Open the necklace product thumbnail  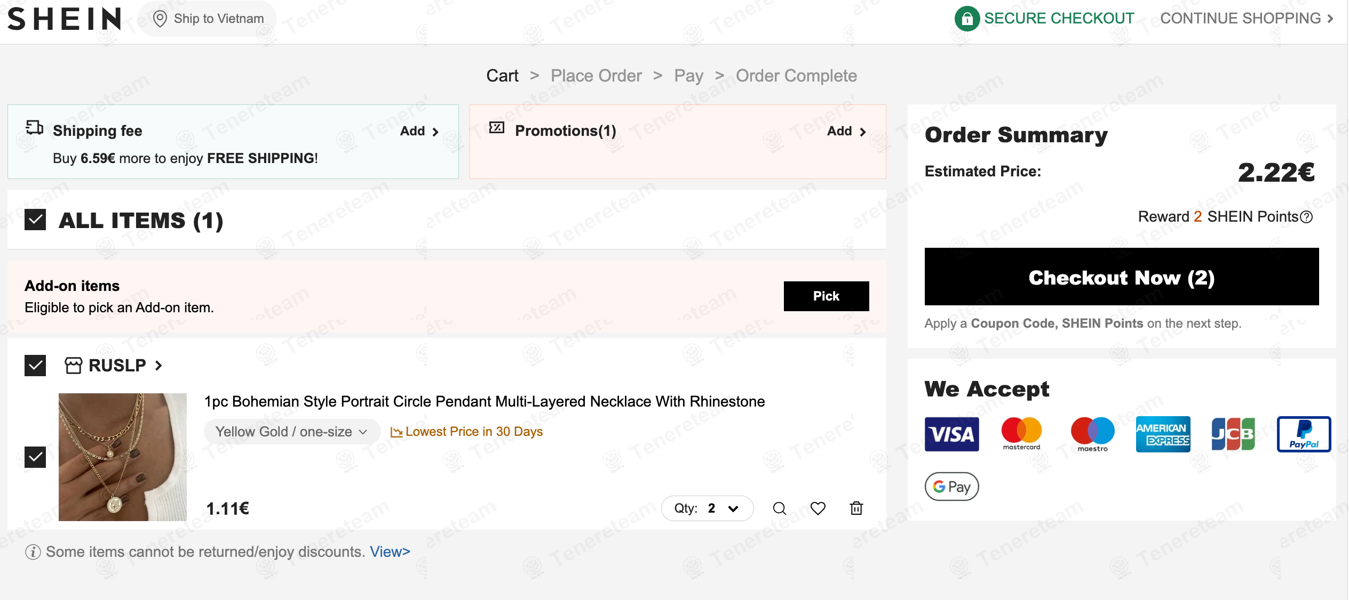123,457
